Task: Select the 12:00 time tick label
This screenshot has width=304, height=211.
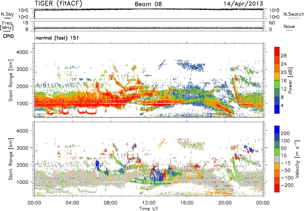Action: click(149, 203)
